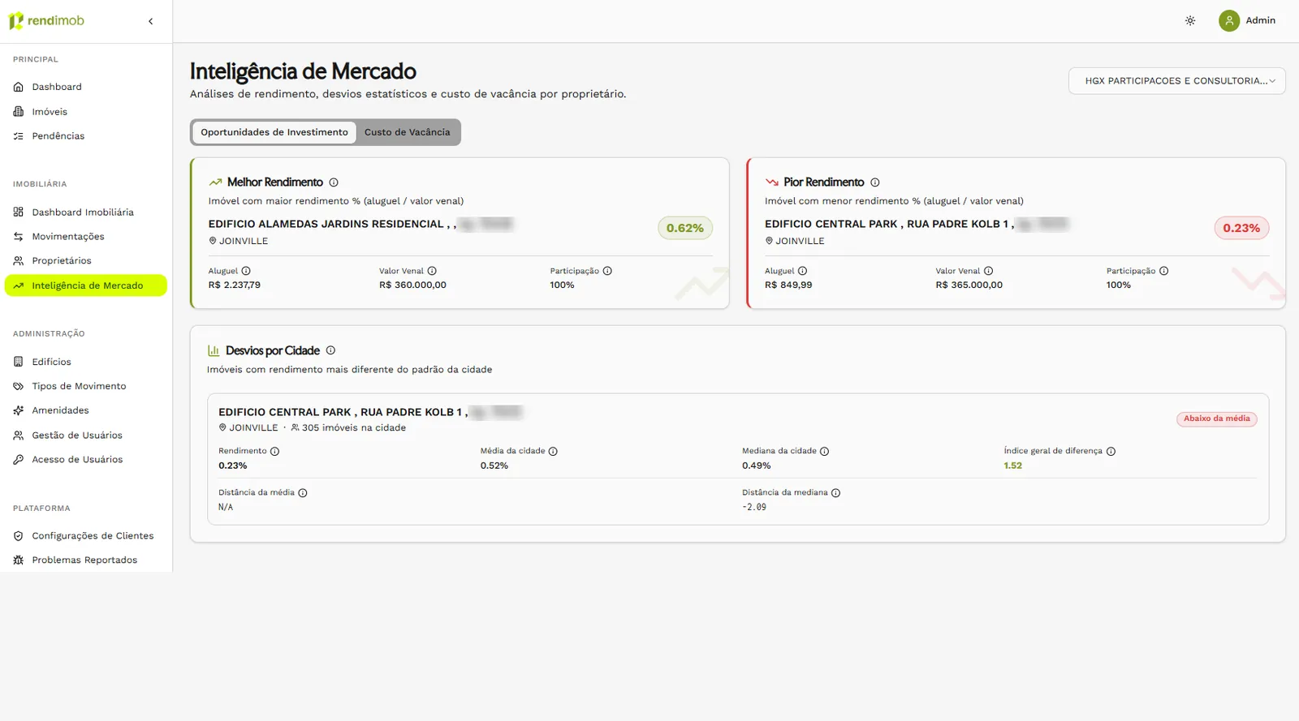
Task: Click Valor Venal info icon in Pior card
Action: pos(988,271)
